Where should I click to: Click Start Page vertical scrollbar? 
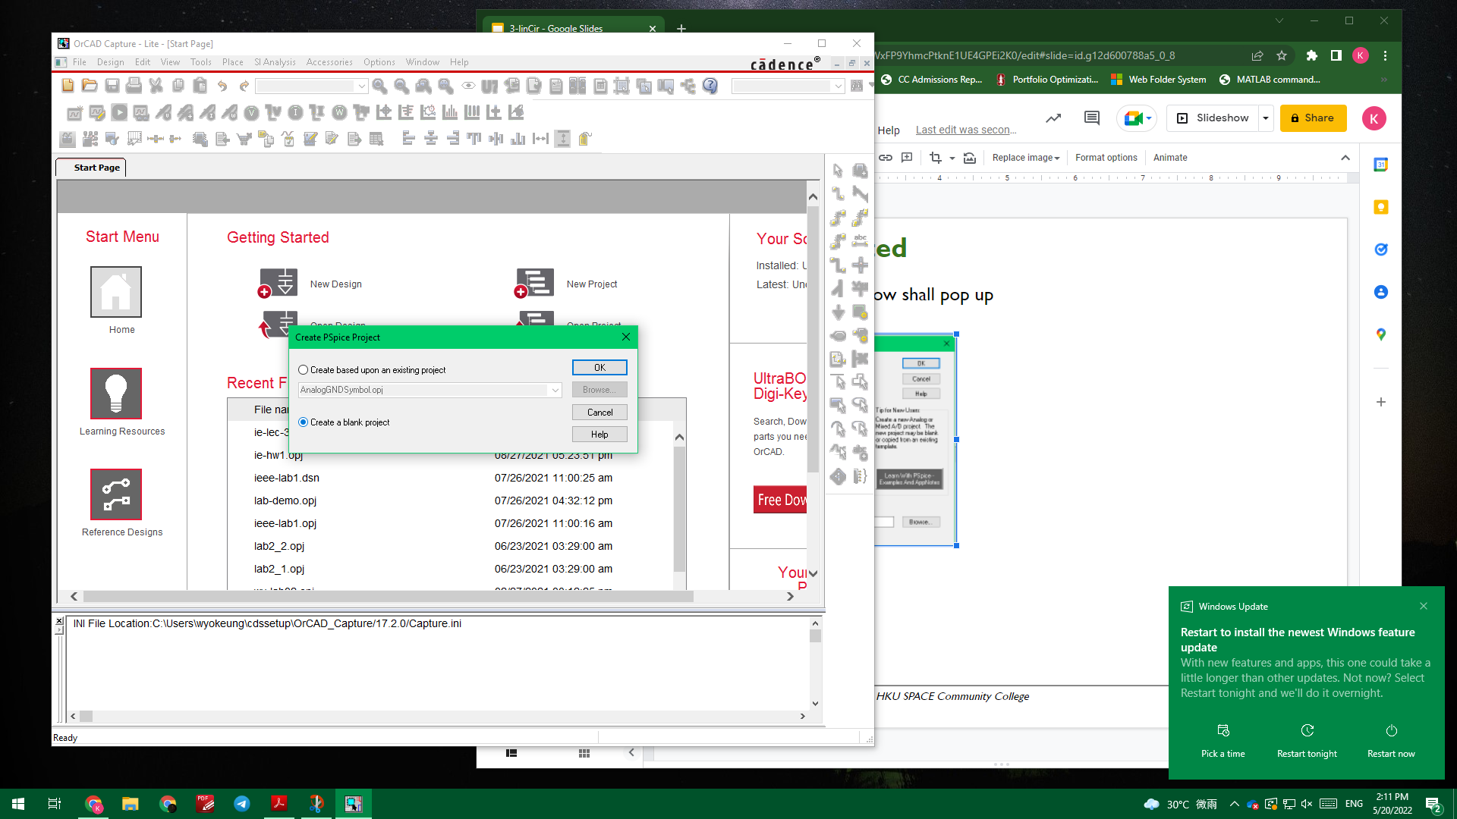coord(813,340)
